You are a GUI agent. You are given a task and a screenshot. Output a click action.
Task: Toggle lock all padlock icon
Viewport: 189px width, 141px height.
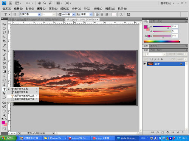coord(162,59)
